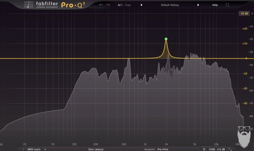
Task: Toggle the A/B state switch
Action: pyautogui.click(x=120, y=5)
